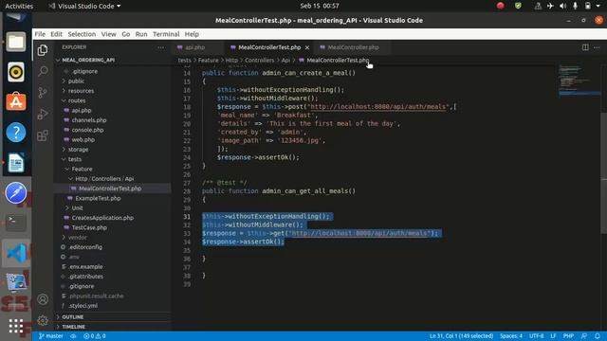This screenshot has width=607, height=341.
Task: Open Help from the dock
Action: (x=16, y=133)
